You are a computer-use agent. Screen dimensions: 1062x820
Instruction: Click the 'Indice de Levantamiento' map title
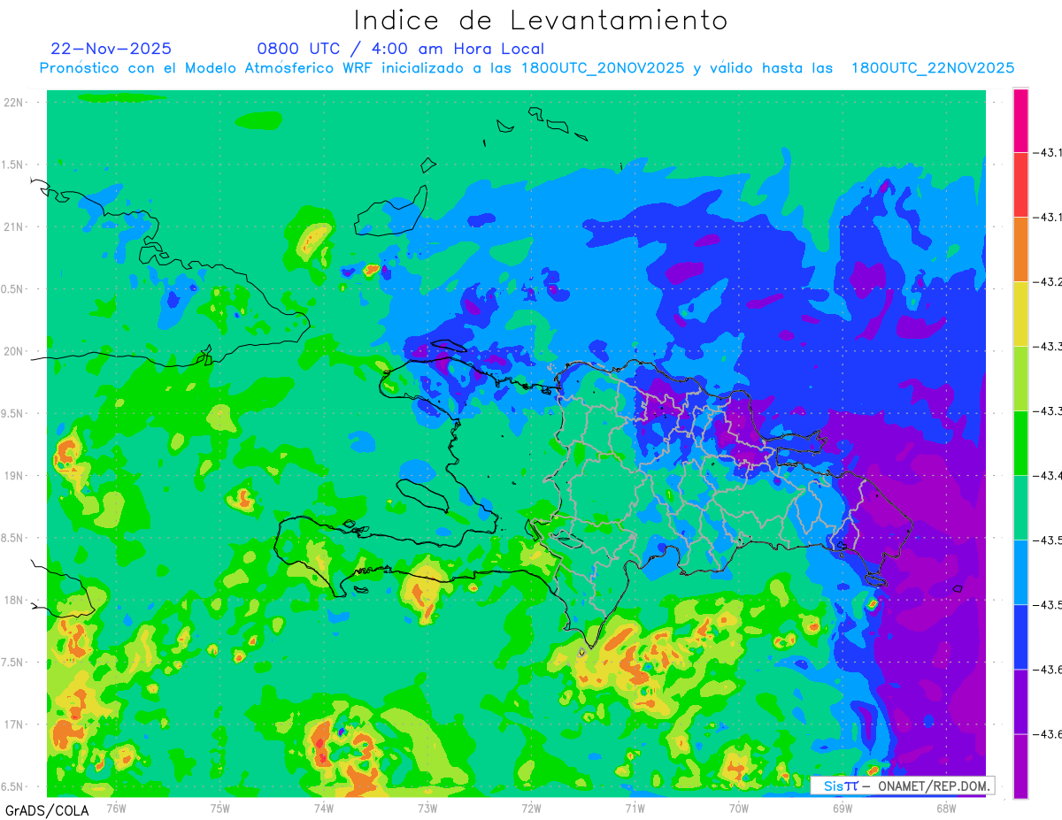pos(541,19)
